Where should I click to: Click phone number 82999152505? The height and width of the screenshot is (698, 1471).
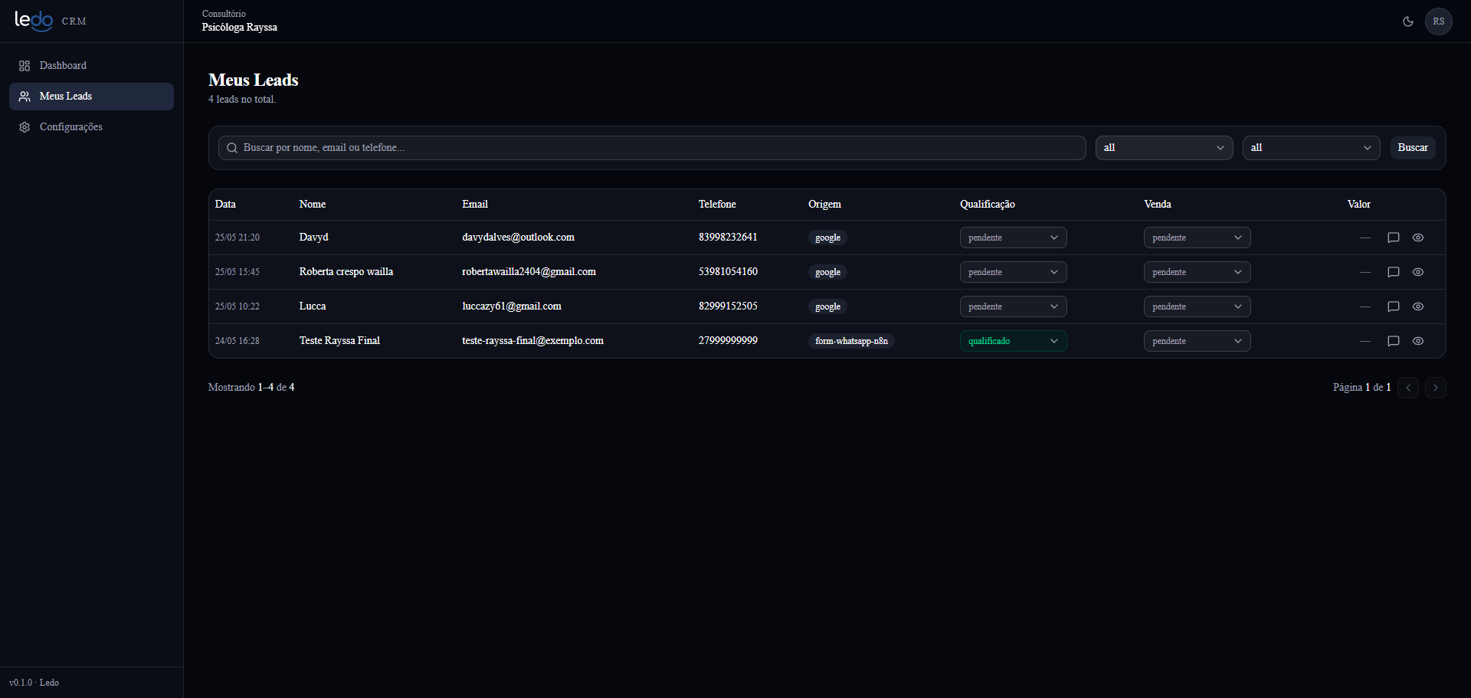(x=728, y=306)
